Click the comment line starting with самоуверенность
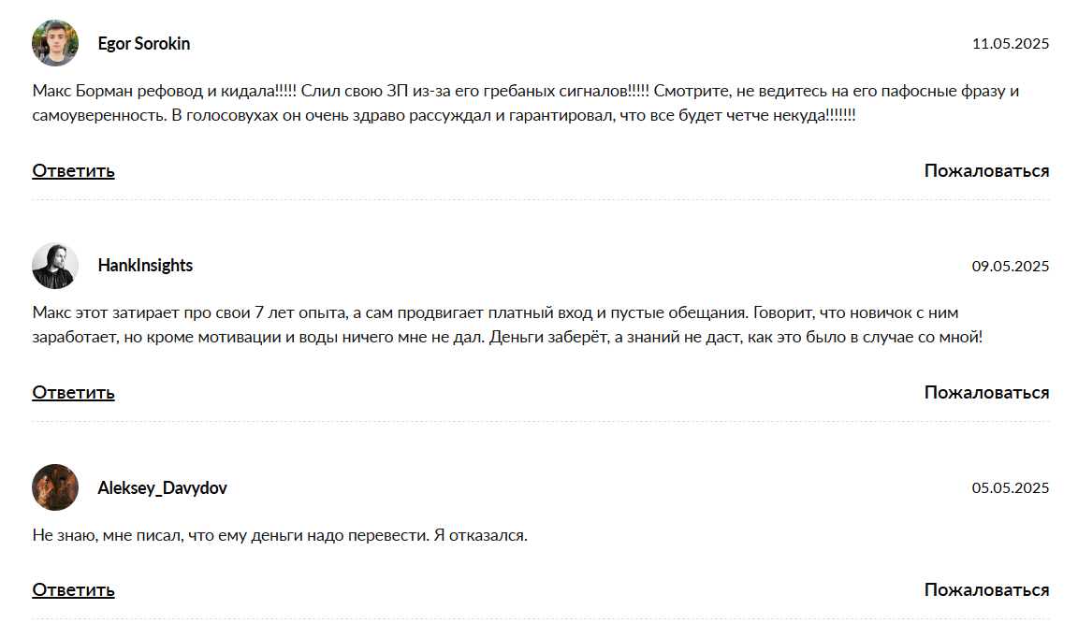 pyautogui.click(x=444, y=115)
